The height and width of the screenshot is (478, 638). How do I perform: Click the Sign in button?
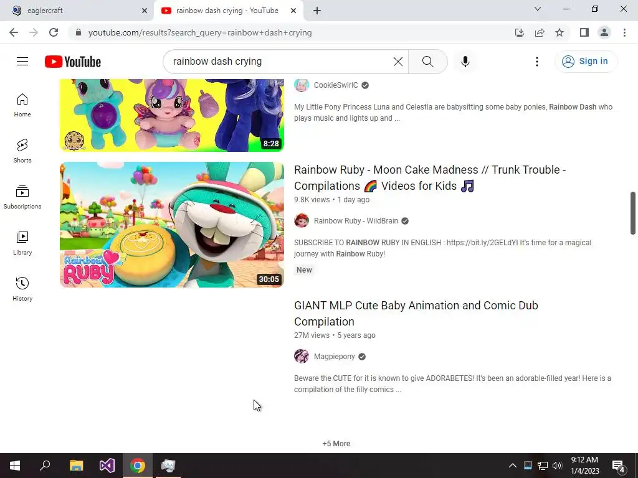pyautogui.click(x=586, y=62)
